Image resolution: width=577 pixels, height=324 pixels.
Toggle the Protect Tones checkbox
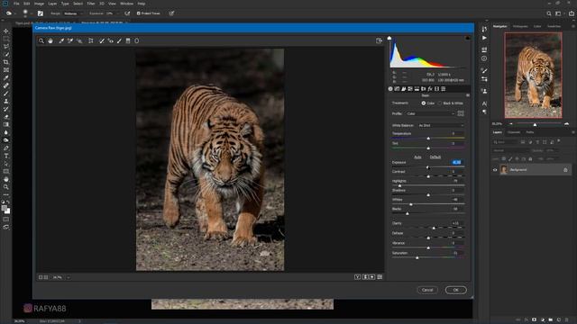point(138,13)
